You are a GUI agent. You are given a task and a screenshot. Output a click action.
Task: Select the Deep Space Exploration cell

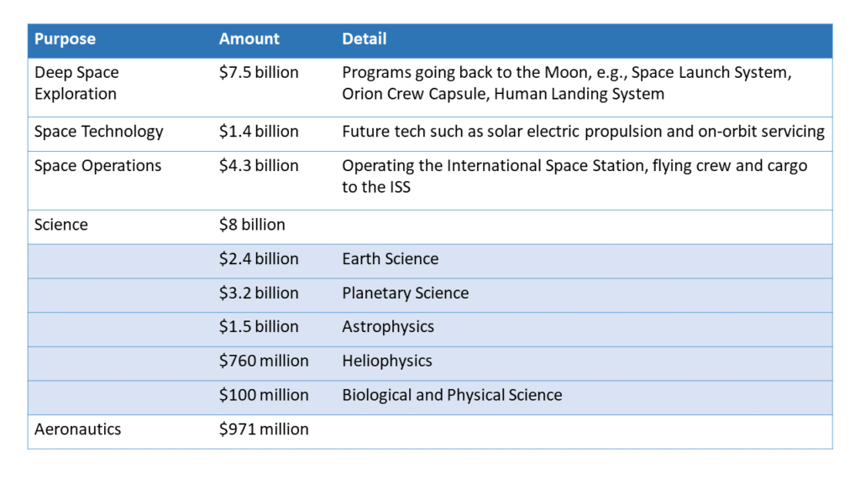pyautogui.click(x=76, y=83)
